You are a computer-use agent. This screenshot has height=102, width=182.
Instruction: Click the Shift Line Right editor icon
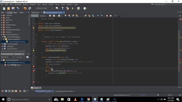102,16
